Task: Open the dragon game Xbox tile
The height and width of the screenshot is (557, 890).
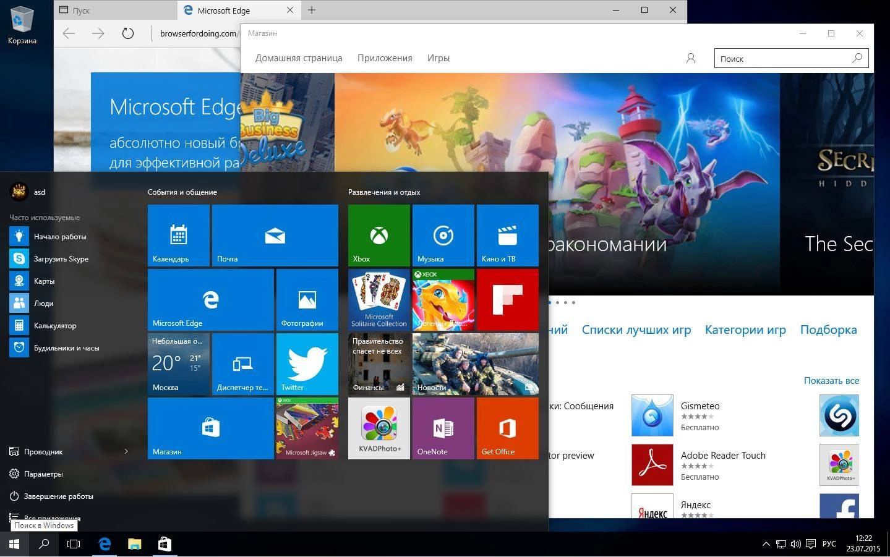Action: click(x=443, y=300)
